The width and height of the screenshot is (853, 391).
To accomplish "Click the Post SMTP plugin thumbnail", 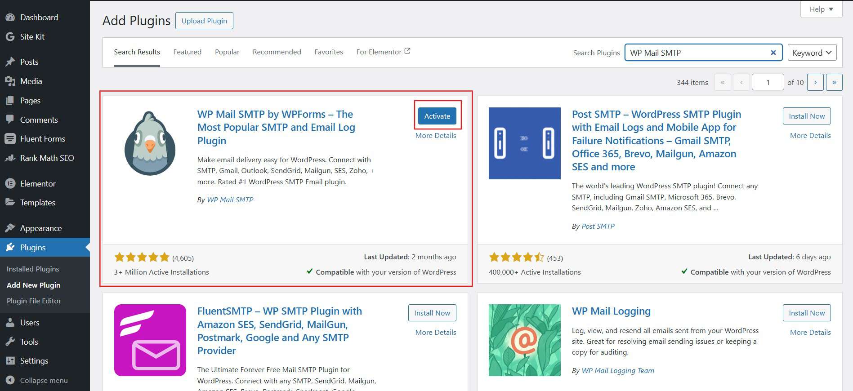I will [524, 143].
